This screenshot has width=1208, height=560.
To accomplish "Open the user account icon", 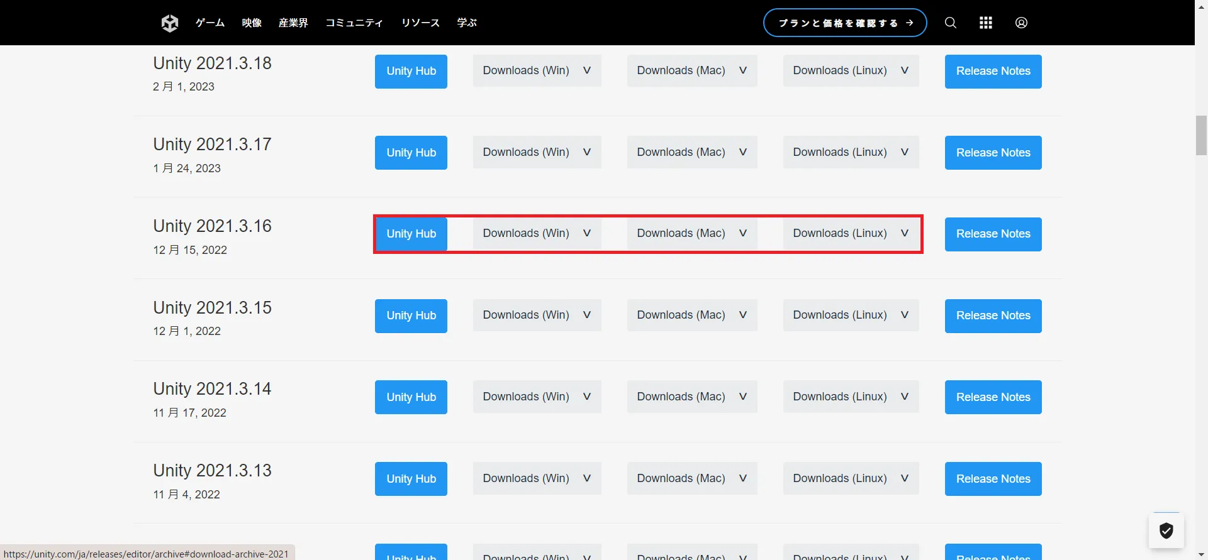I will click(1021, 23).
